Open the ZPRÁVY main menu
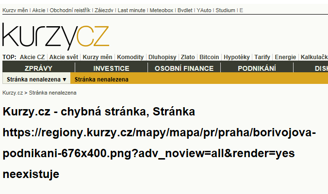This screenshot has width=328, height=194. click(38, 68)
